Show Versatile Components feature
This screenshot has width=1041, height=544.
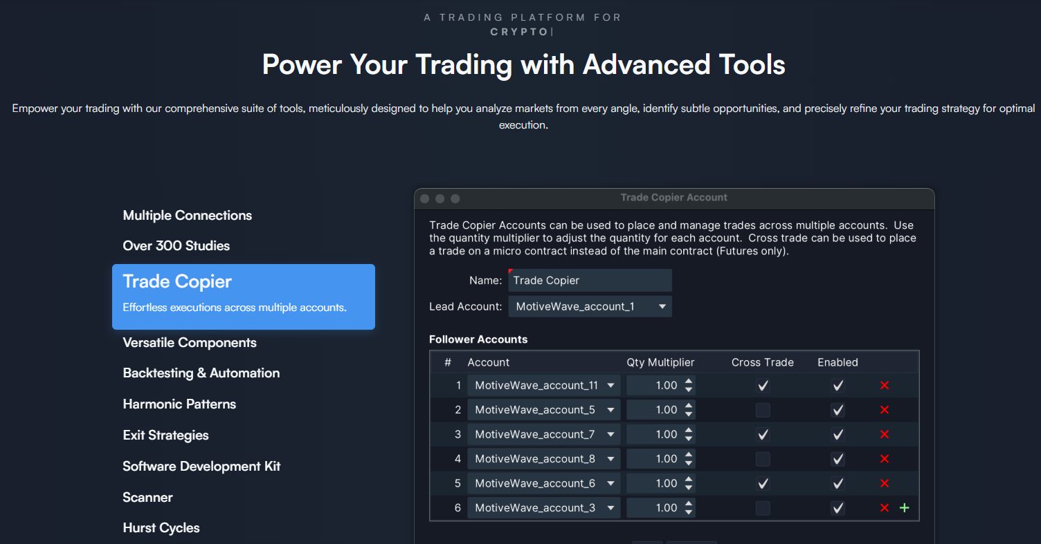pos(190,343)
